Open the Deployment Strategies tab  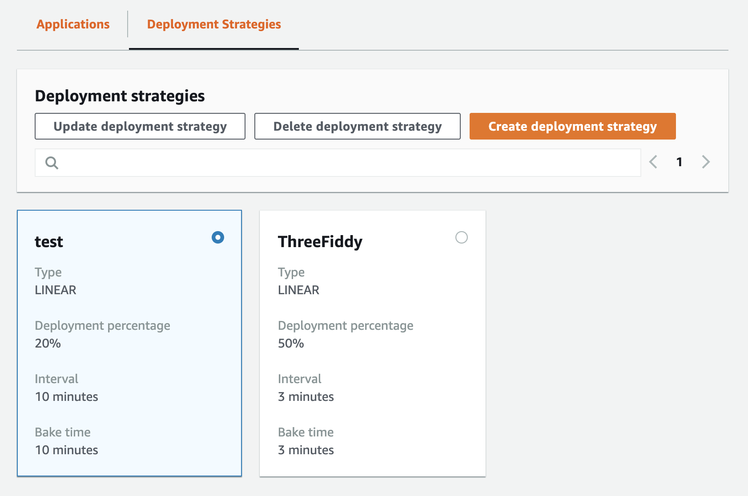point(214,24)
